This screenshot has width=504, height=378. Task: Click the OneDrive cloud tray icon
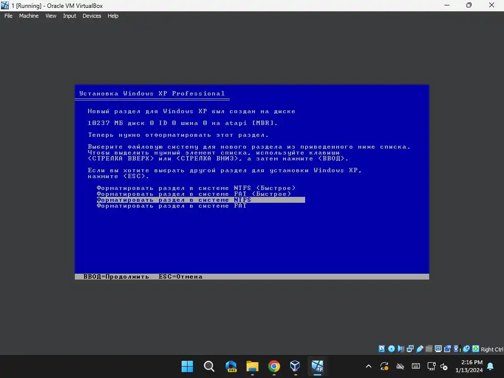tap(400, 366)
